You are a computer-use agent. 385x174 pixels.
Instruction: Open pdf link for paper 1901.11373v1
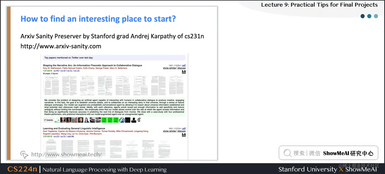(x=184, y=128)
